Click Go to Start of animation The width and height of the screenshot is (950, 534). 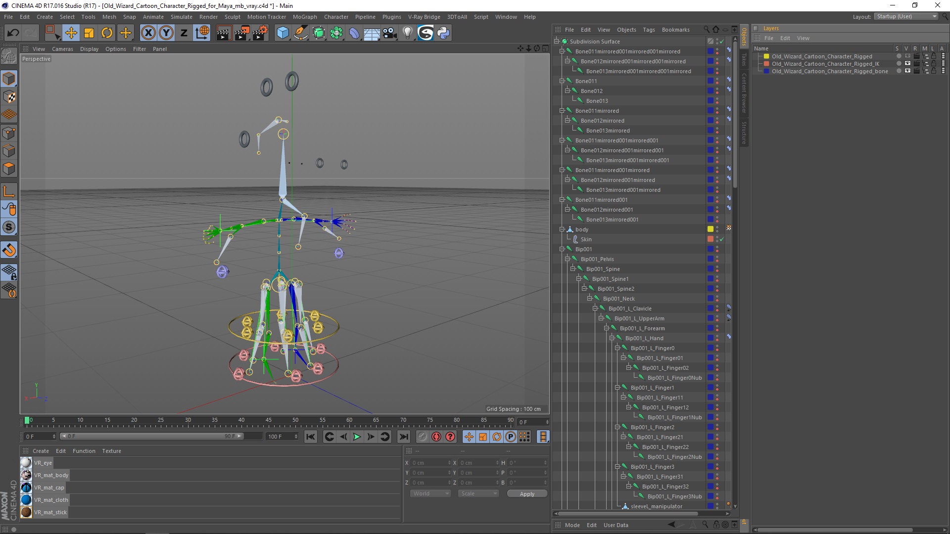[x=310, y=437]
